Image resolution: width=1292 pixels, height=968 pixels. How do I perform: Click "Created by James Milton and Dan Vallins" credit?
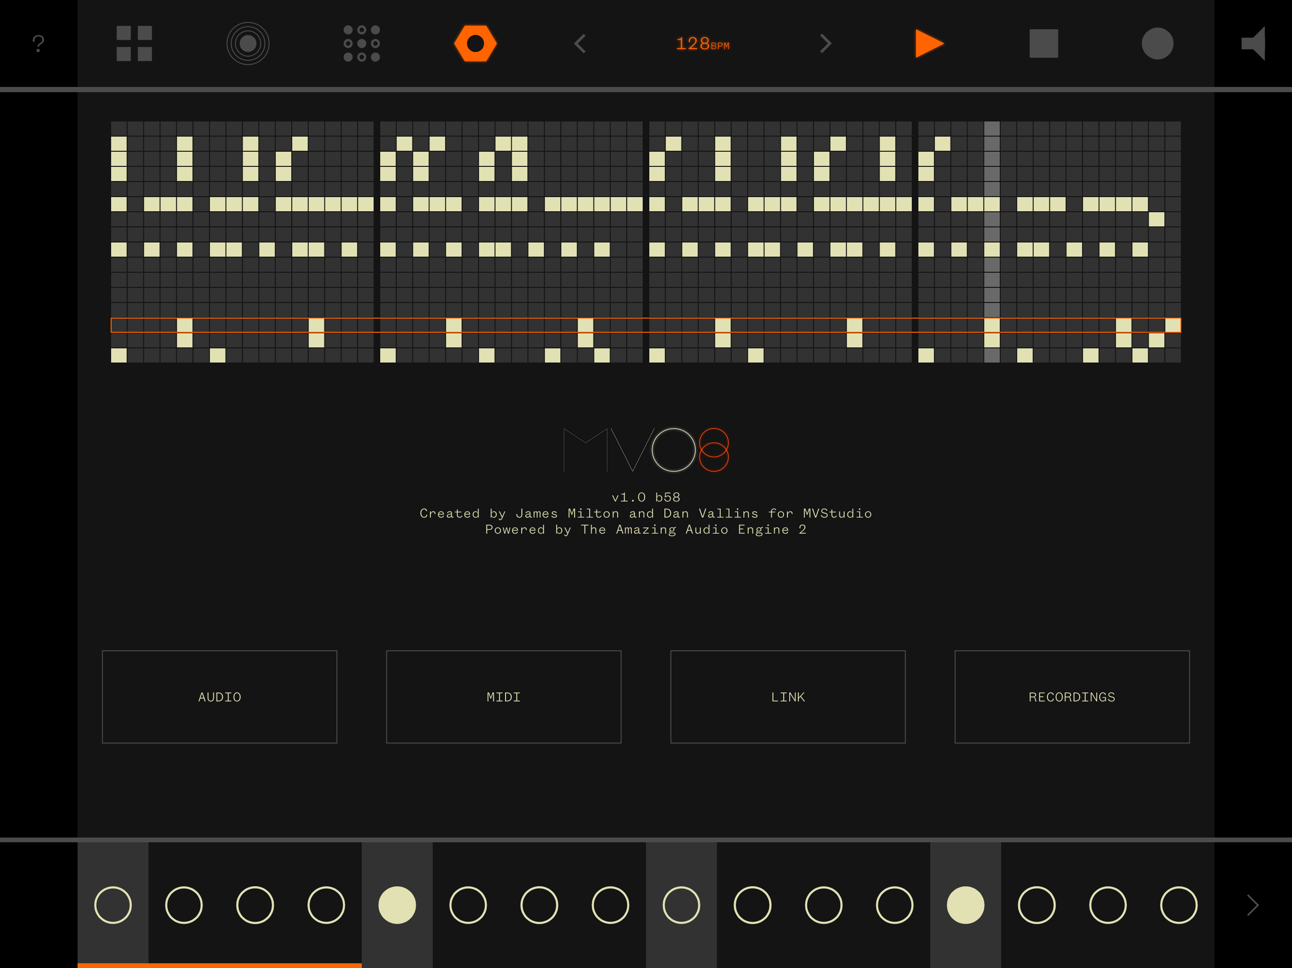(589, 513)
